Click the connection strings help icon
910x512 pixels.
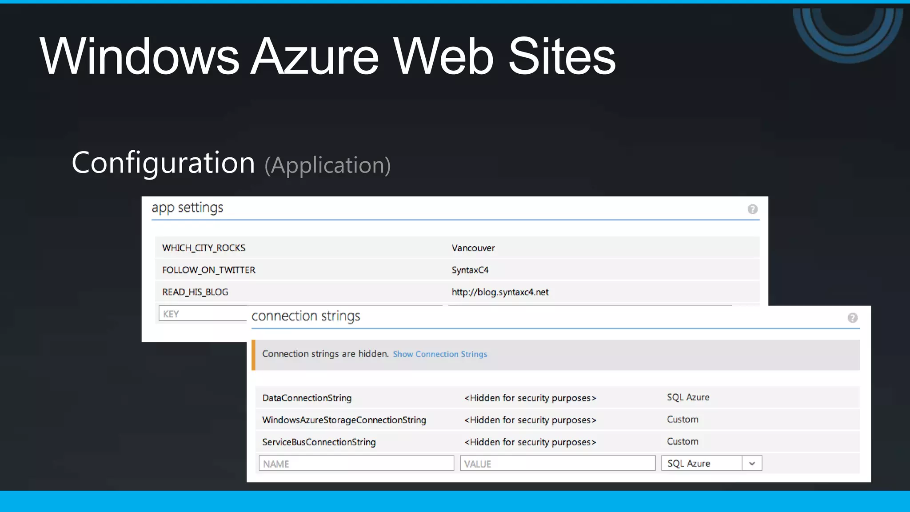[x=852, y=318]
